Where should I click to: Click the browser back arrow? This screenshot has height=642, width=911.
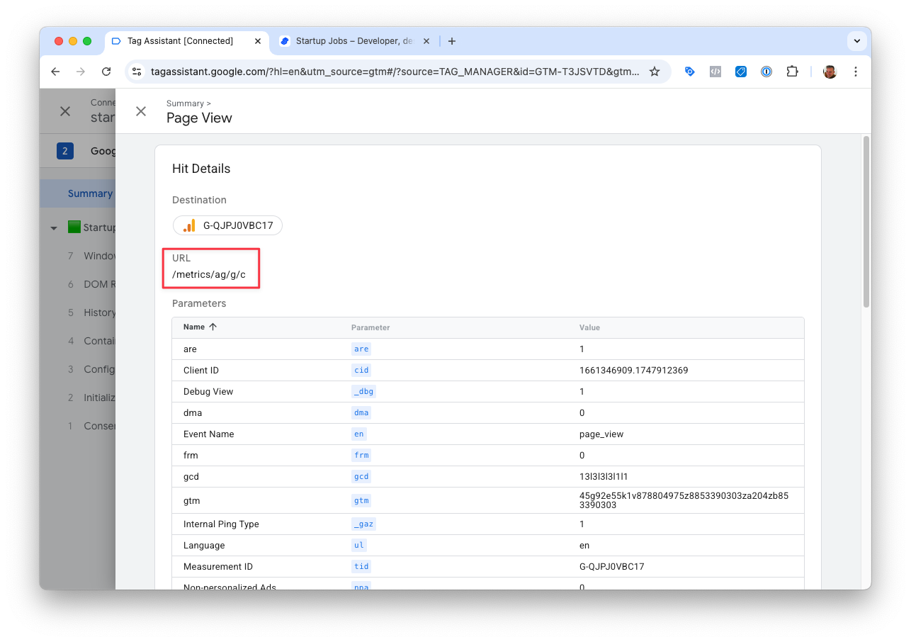click(55, 72)
